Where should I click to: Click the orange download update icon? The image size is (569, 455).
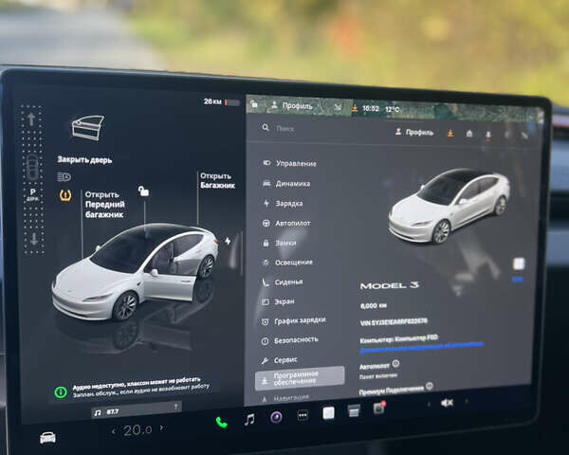pyautogui.click(x=450, y=133)
